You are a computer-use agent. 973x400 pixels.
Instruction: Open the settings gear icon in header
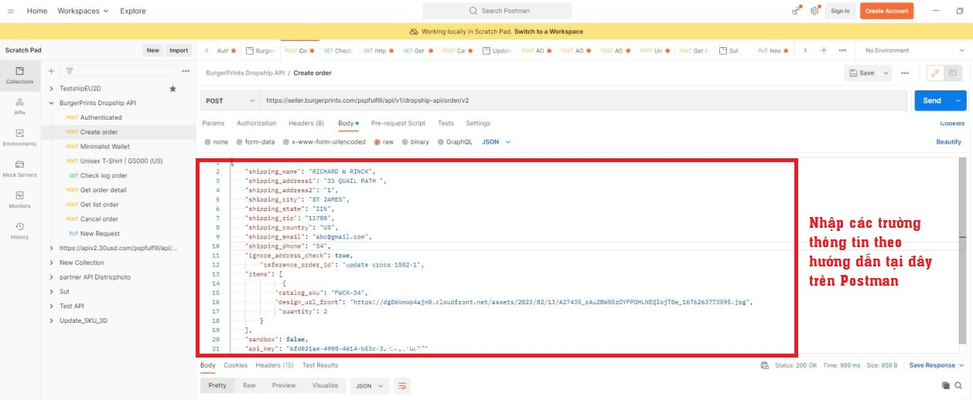[814, 11]
